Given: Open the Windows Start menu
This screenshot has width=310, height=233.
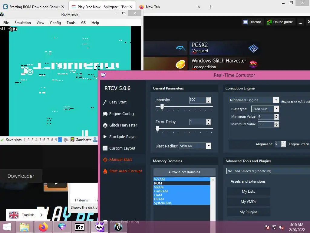Looking at the screenshot, I should click(7, 227).
